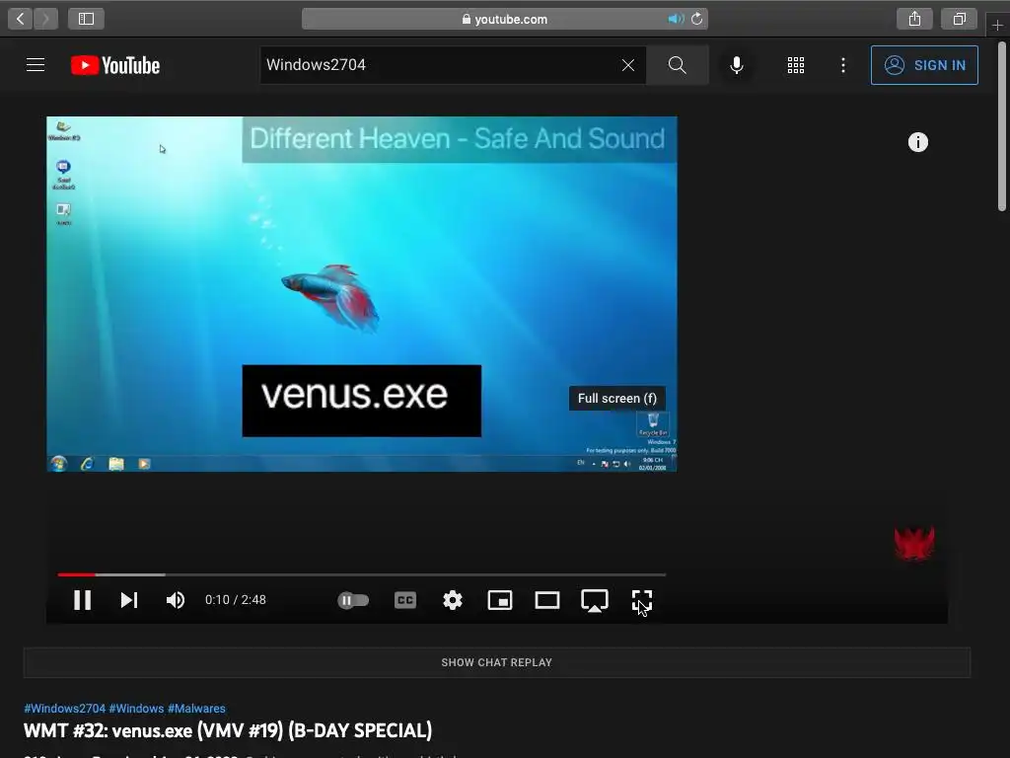This screenshot has width=1010, height=758.
Task: Go to YouTube home via logo
Action: coord(115,65)
